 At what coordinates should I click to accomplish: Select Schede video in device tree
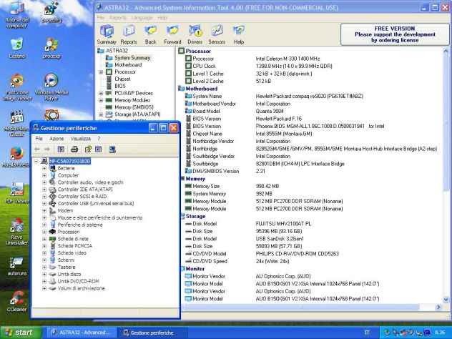click(72, 252)
